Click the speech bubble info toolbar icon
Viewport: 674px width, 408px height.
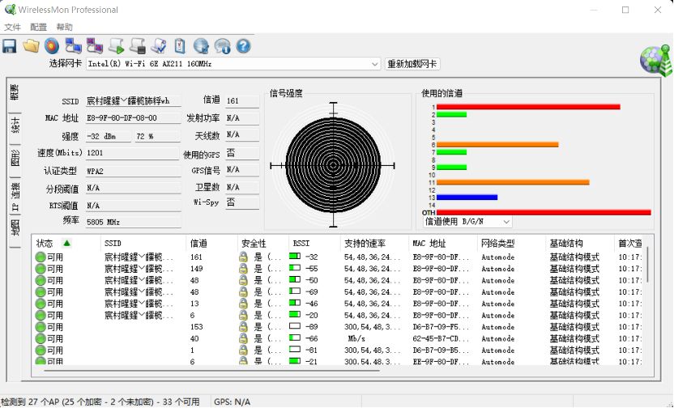(222, 46)
